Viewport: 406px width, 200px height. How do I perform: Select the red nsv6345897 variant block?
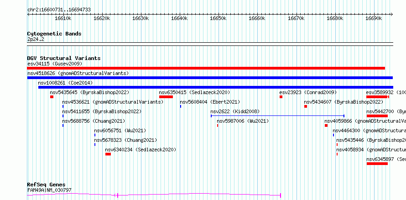(x=377, y=164)
